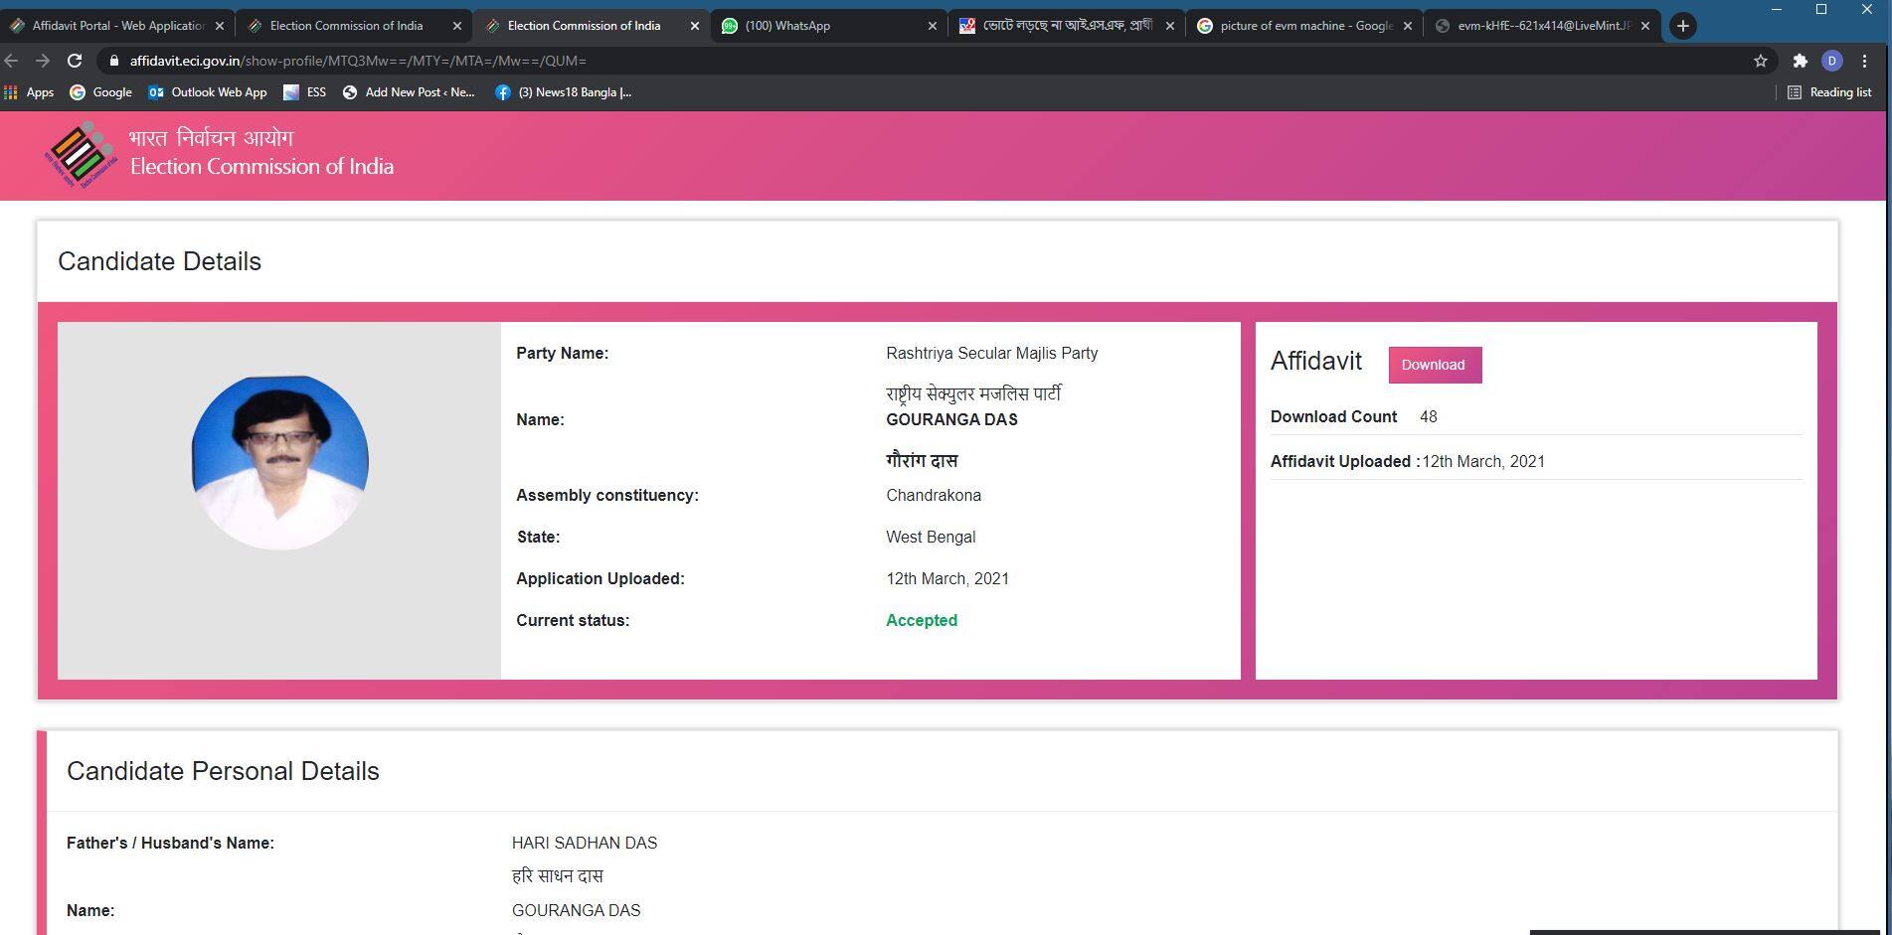The height and width of the screenshot is (935, 1892).
Task: Open the Chrome three-dot menu
Action: tap(1865, 61)
